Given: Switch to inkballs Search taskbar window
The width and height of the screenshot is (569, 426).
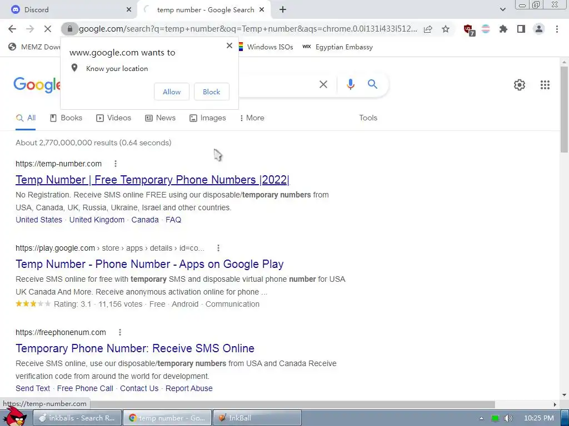Looking at the screenshot, I should coord(77,418).
